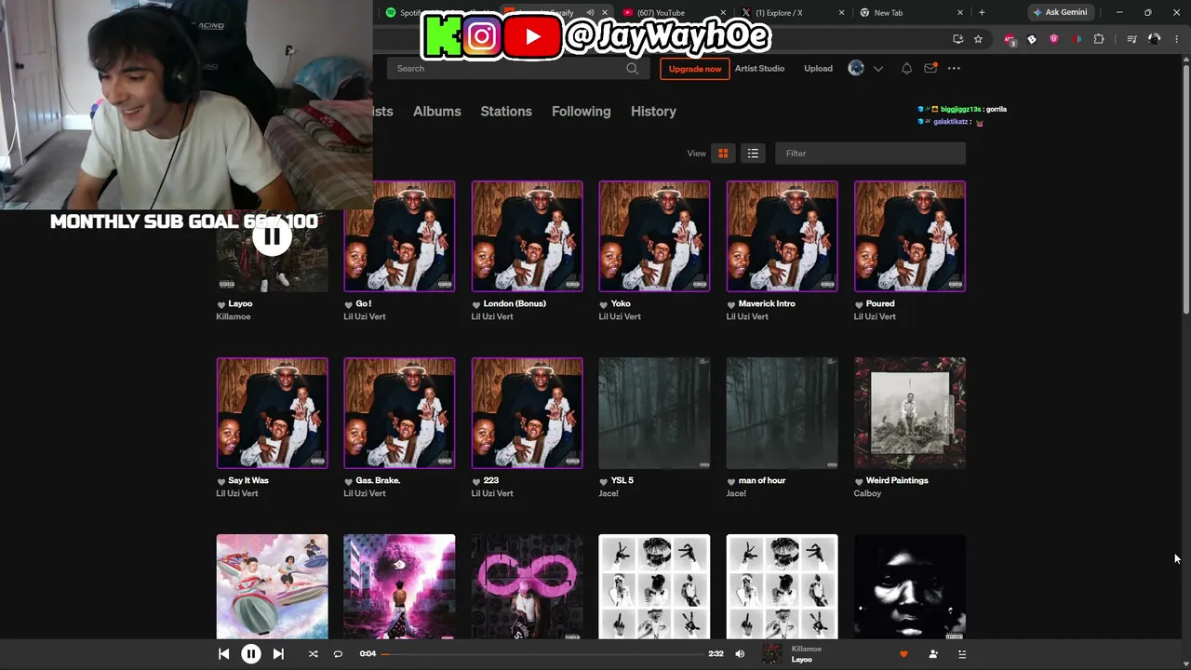
Task: Select the Poured cover thumbnail
Action: point(910,236)
